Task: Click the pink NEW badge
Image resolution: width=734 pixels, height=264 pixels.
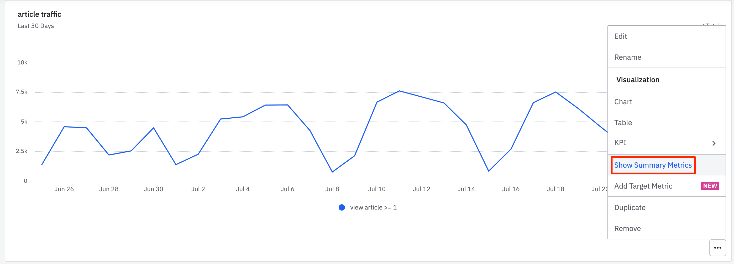Action: pyautogui.click(x=710, y=186)
